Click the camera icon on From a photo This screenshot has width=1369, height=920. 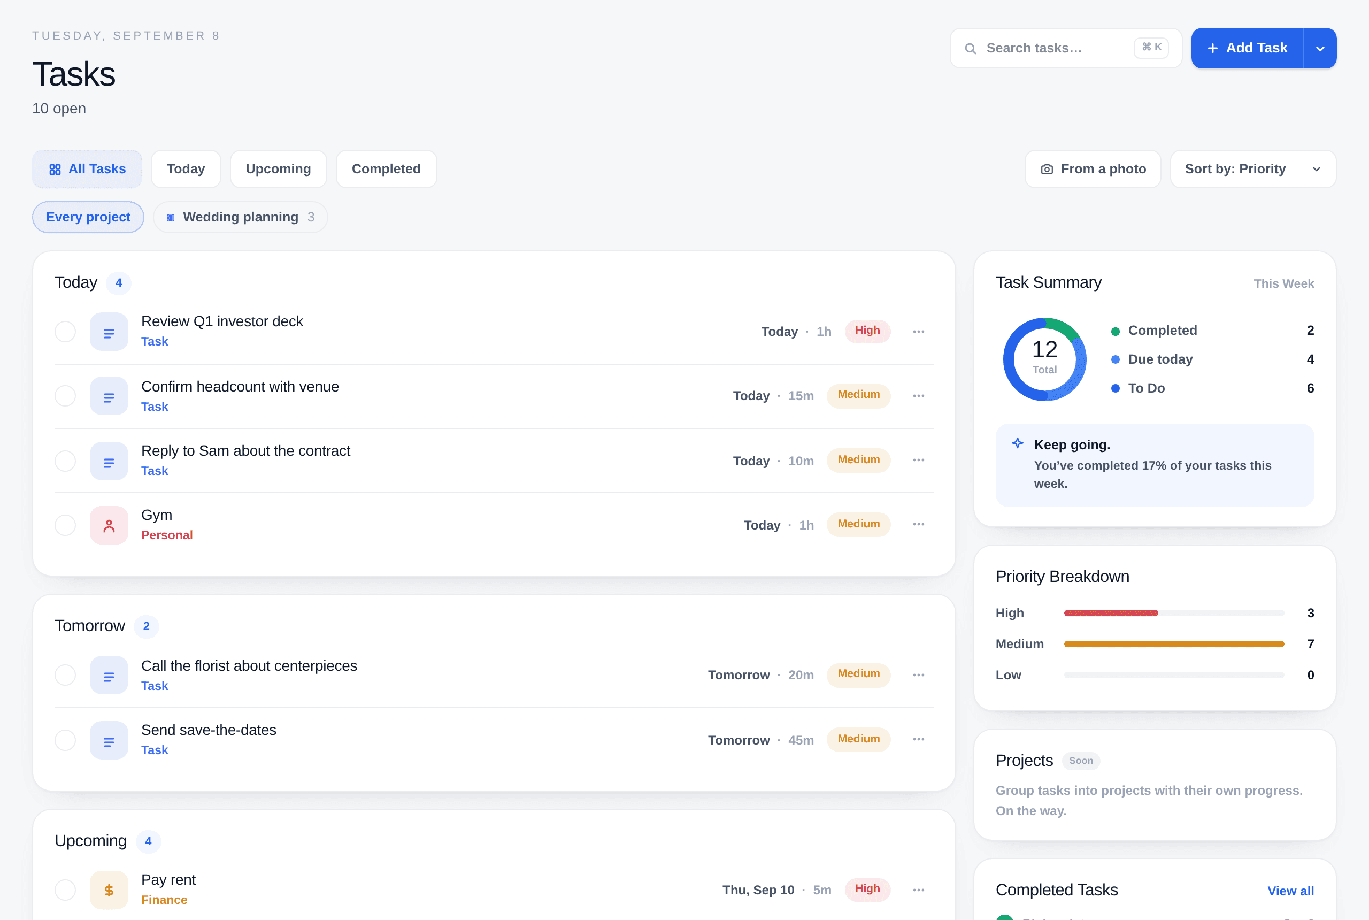tap(1047, 170)
